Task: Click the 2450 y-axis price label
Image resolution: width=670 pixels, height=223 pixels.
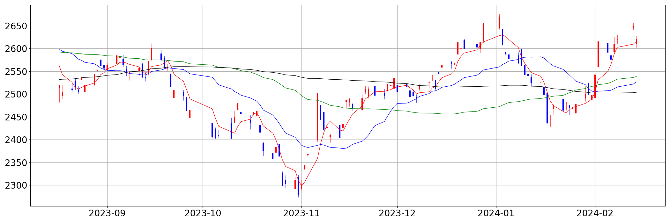Action: (x=16, y=117)
